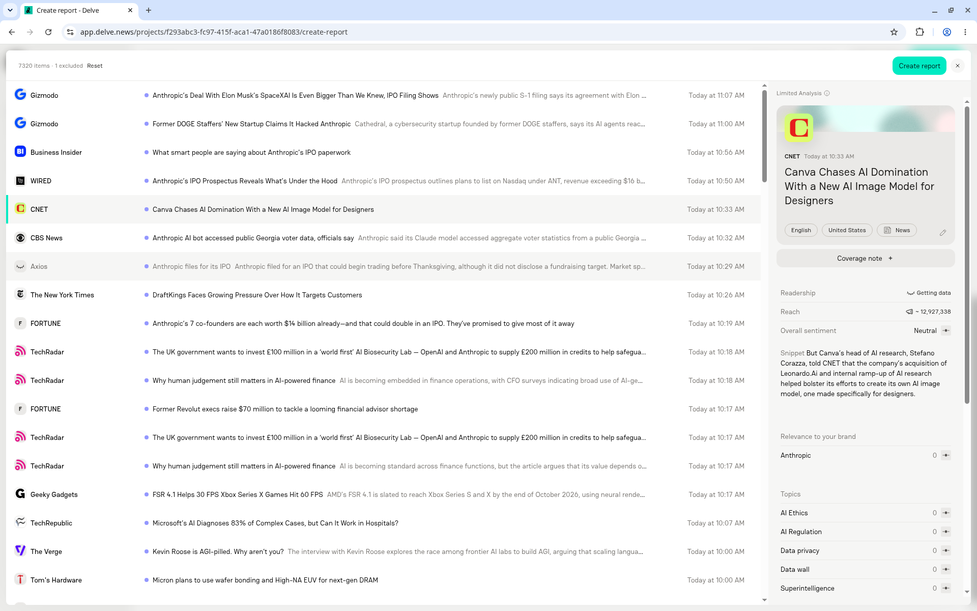Open the browser extensions puzzle icon
The width and height of the screenshot is (977, 611).
[919, 32]
